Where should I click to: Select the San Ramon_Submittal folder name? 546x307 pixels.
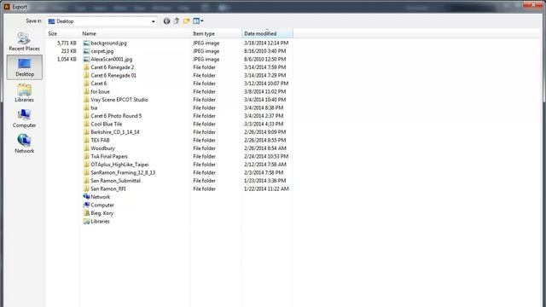tap(116, 181)
